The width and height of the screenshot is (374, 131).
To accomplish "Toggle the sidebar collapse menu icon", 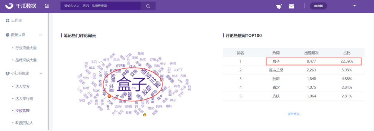I will 47,6.
